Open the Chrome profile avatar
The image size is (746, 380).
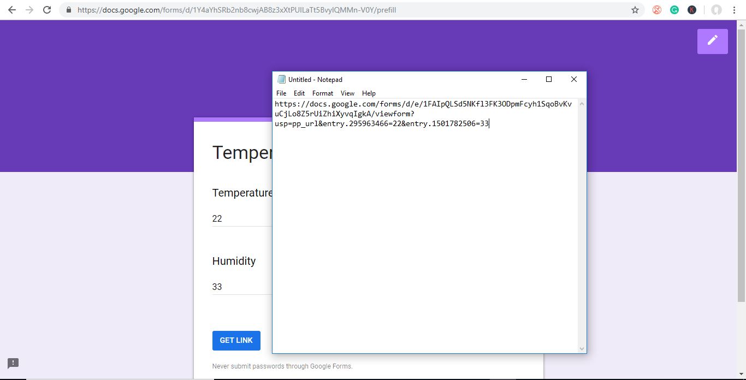click(716, 10)
